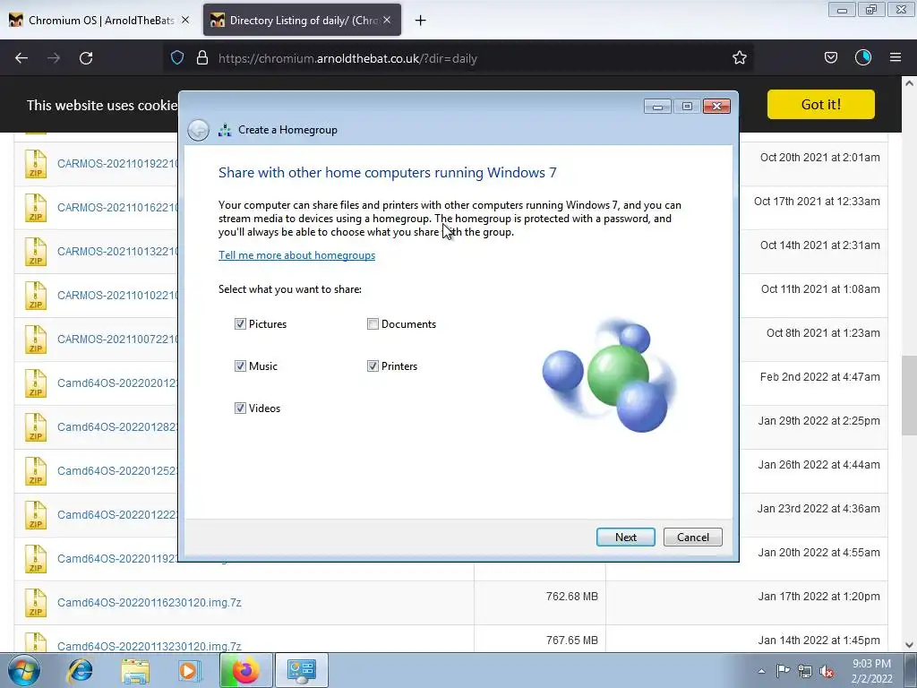Image resolution: width=917 pixels, height=688 pixels.
Task: Click scrollbar down arrow in browser page
Action: 910,645
